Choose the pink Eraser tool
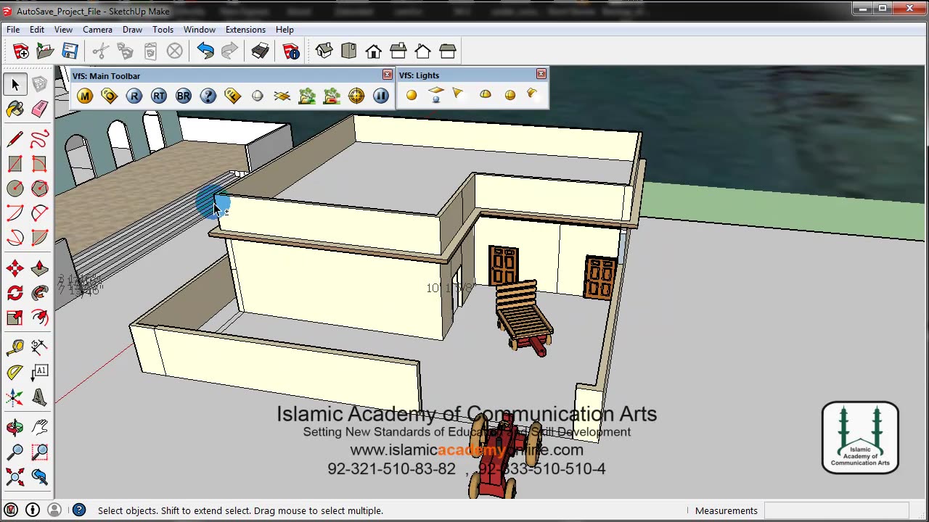 pyautogui.click(x=40, y=109)
